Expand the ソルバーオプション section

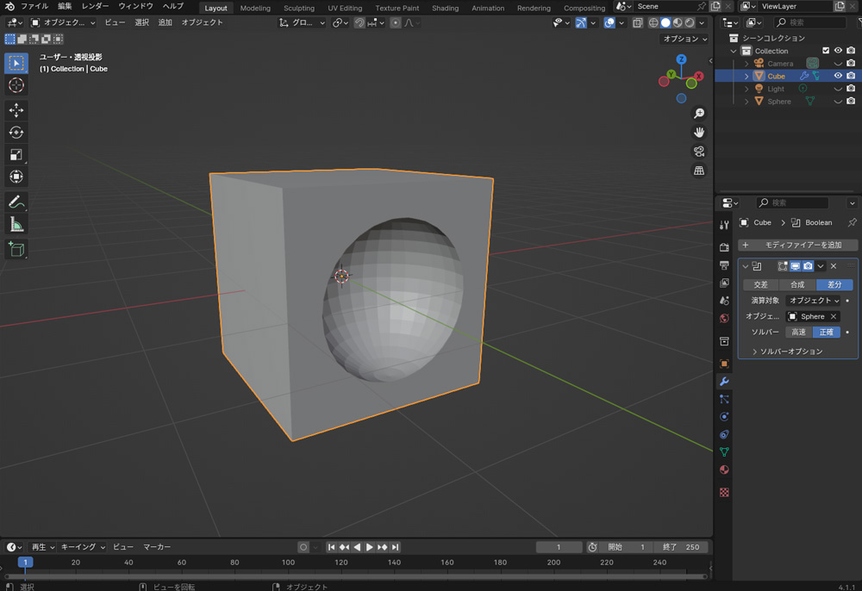pyautogui.click(x=790, y=351)
